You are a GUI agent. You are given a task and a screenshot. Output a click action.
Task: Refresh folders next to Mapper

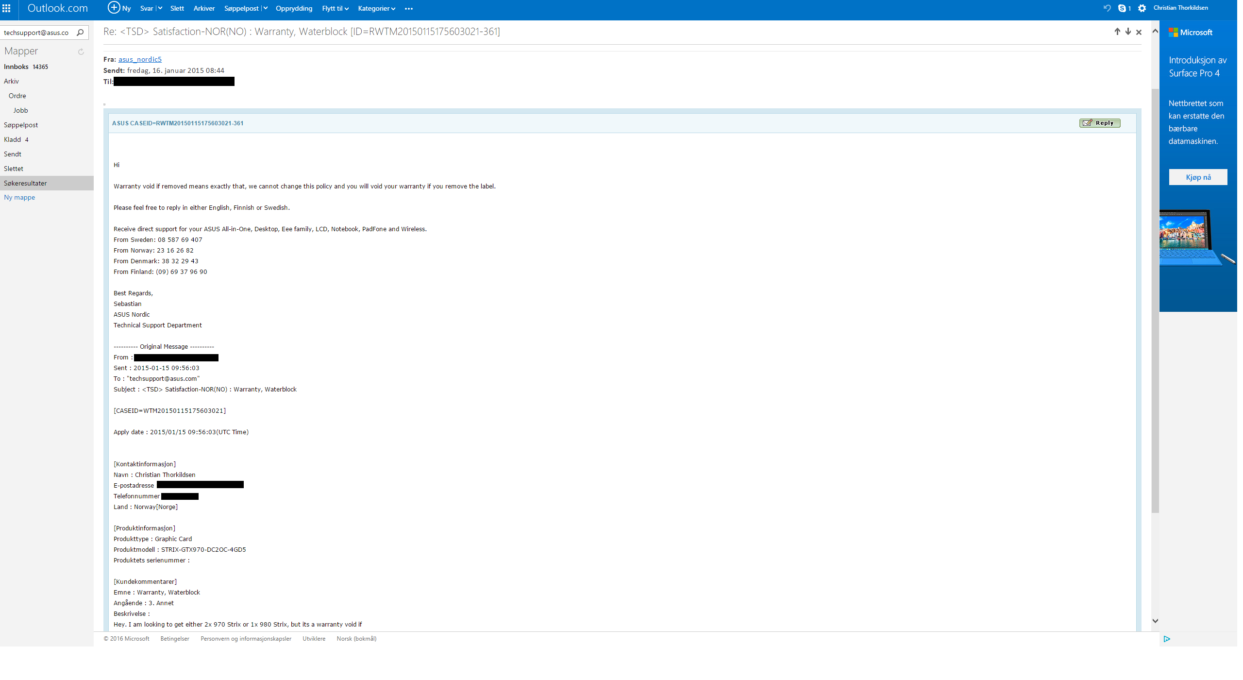point(81,51)
